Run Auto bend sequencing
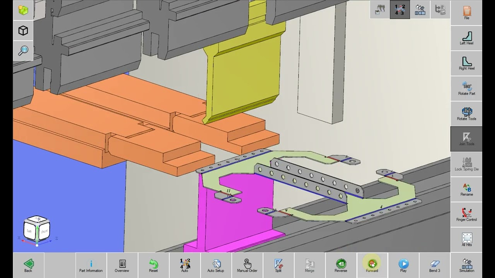Image resolution: width=495 pixels, height=278 pixels. [x=185, y=265]
